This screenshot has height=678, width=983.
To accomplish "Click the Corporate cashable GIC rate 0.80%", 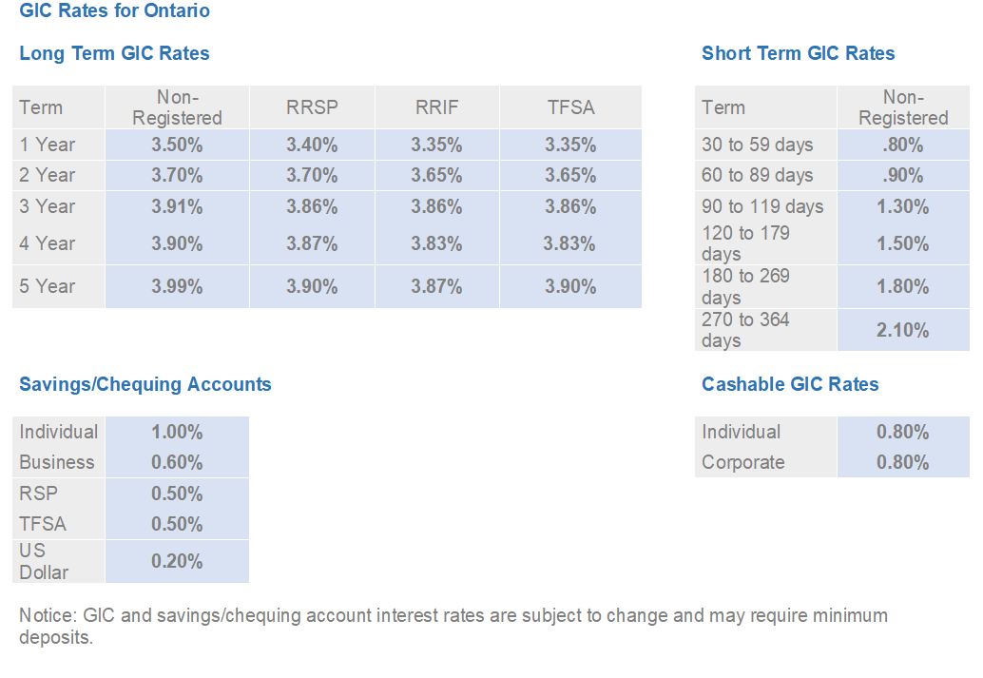I will [903, 462].
